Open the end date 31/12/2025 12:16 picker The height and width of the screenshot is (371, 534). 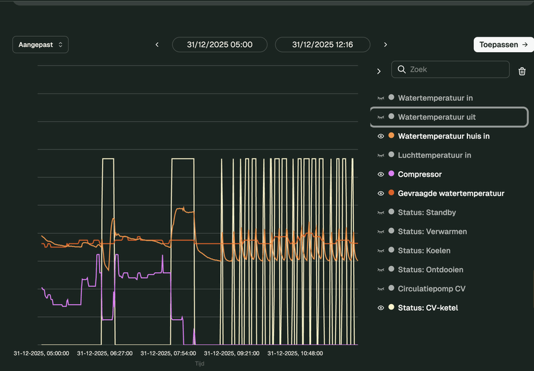[322, 45]
